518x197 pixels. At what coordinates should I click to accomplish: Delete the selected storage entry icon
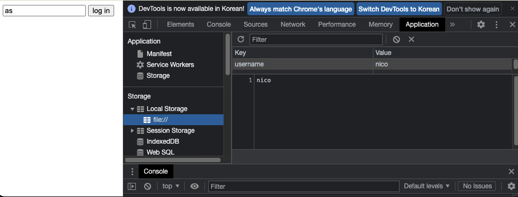click(411, 39)
